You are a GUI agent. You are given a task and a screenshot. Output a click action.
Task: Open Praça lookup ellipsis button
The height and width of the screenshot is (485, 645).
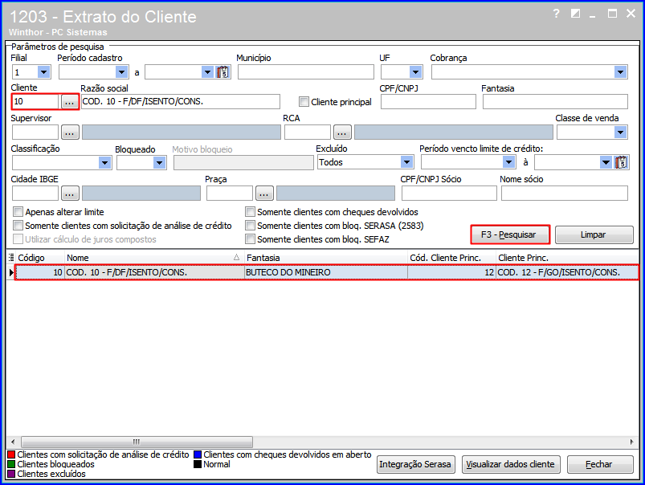click(264, 194)
